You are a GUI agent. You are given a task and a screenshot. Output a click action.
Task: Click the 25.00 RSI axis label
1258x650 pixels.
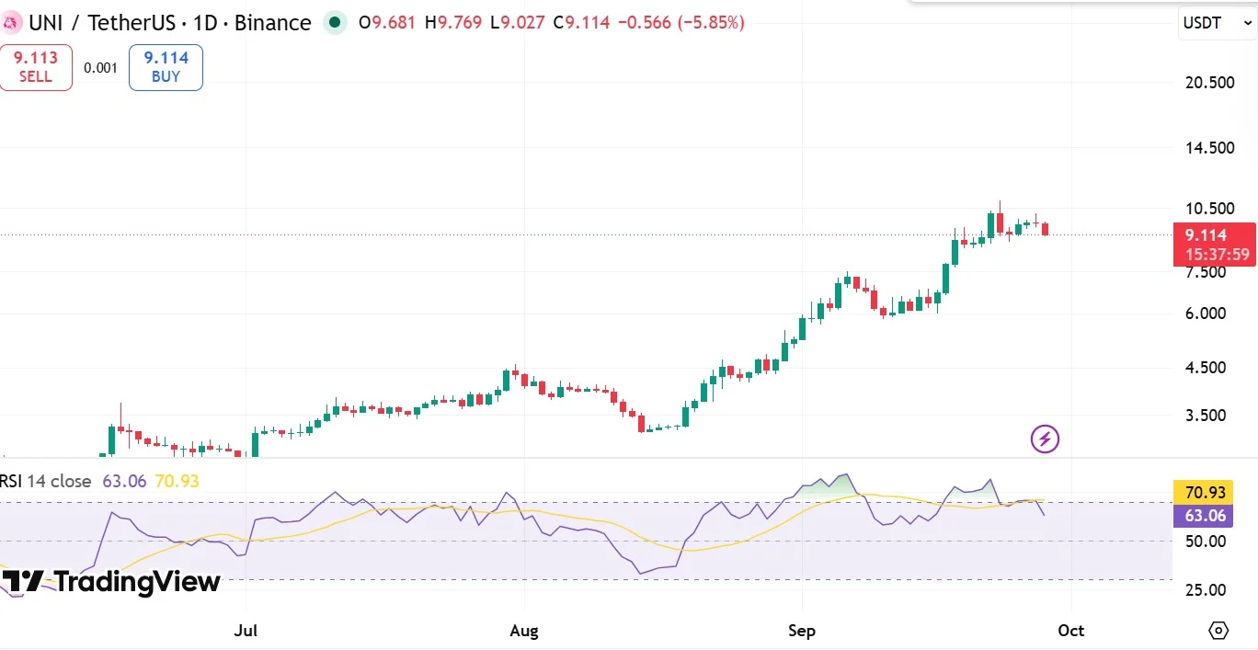point(1206,590)
